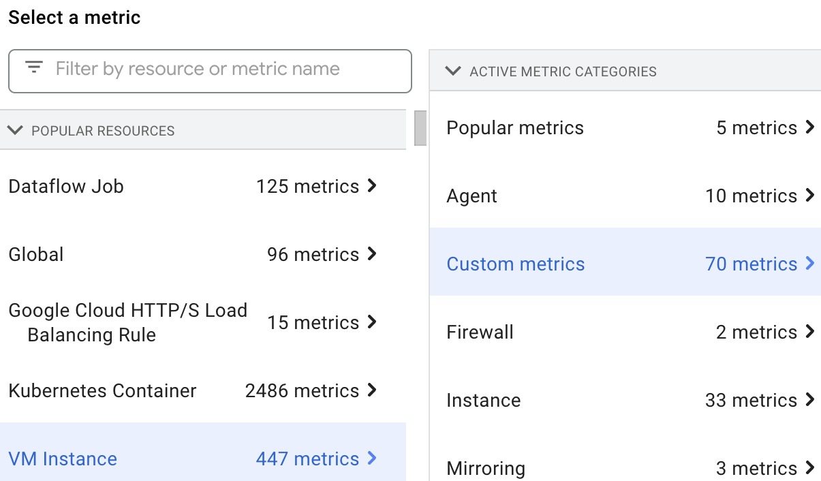Click the chevron beside 2 metrics
Screen dimensions: 821x481
tap(810, 331)
